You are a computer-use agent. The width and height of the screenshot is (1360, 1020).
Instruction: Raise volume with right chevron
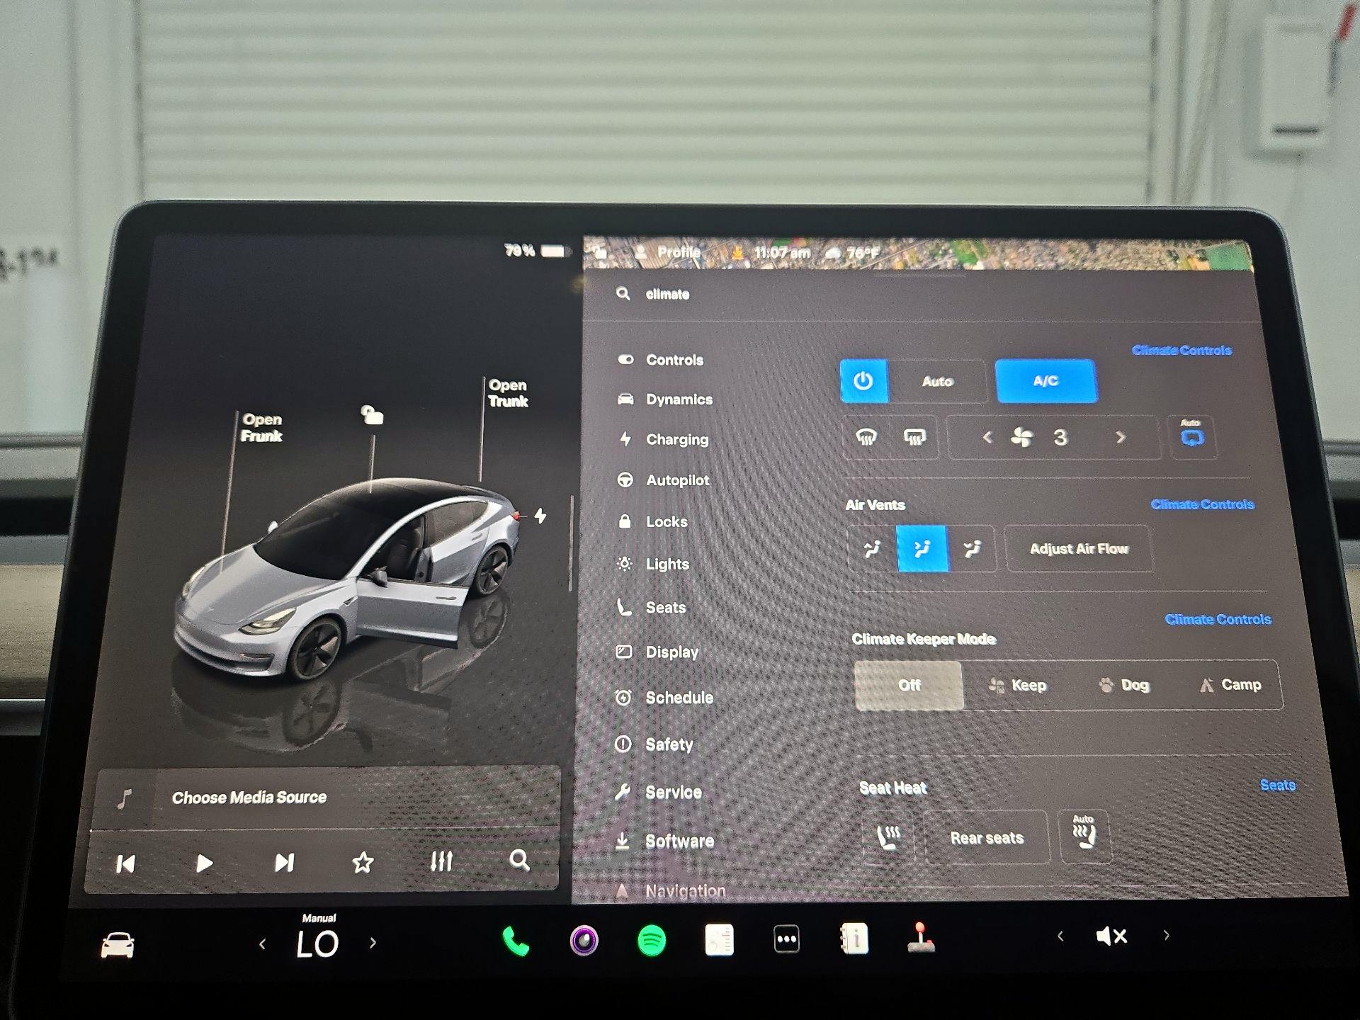click(1166, 935)
